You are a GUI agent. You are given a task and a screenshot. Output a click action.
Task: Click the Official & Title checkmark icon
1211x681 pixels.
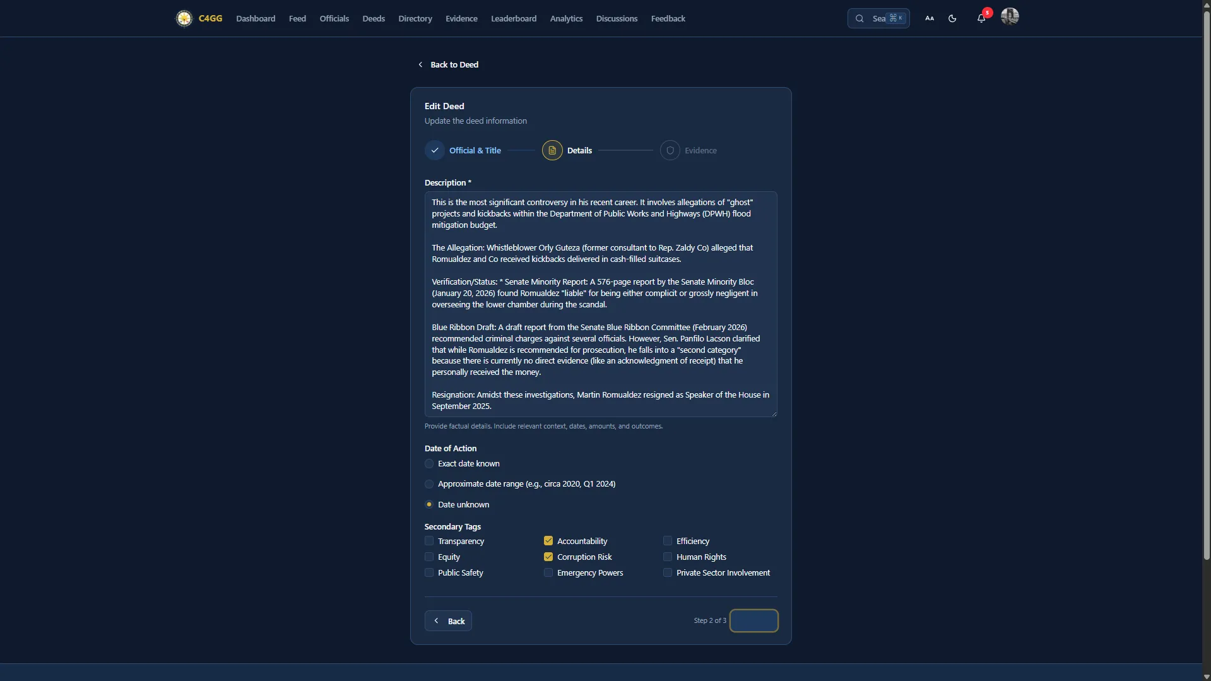(x=434, y=150)
